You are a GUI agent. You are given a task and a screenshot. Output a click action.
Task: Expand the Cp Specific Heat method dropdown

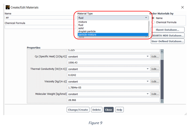pyautogui.click(x=108, y=57)
